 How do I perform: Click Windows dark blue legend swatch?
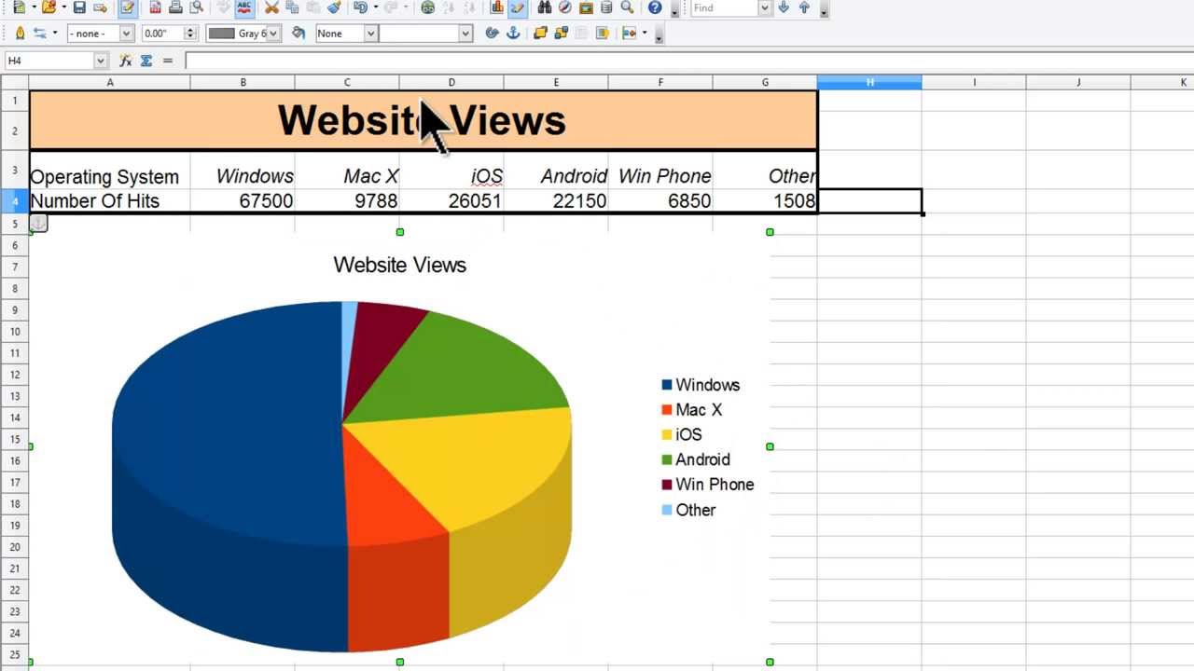(667, 385)
